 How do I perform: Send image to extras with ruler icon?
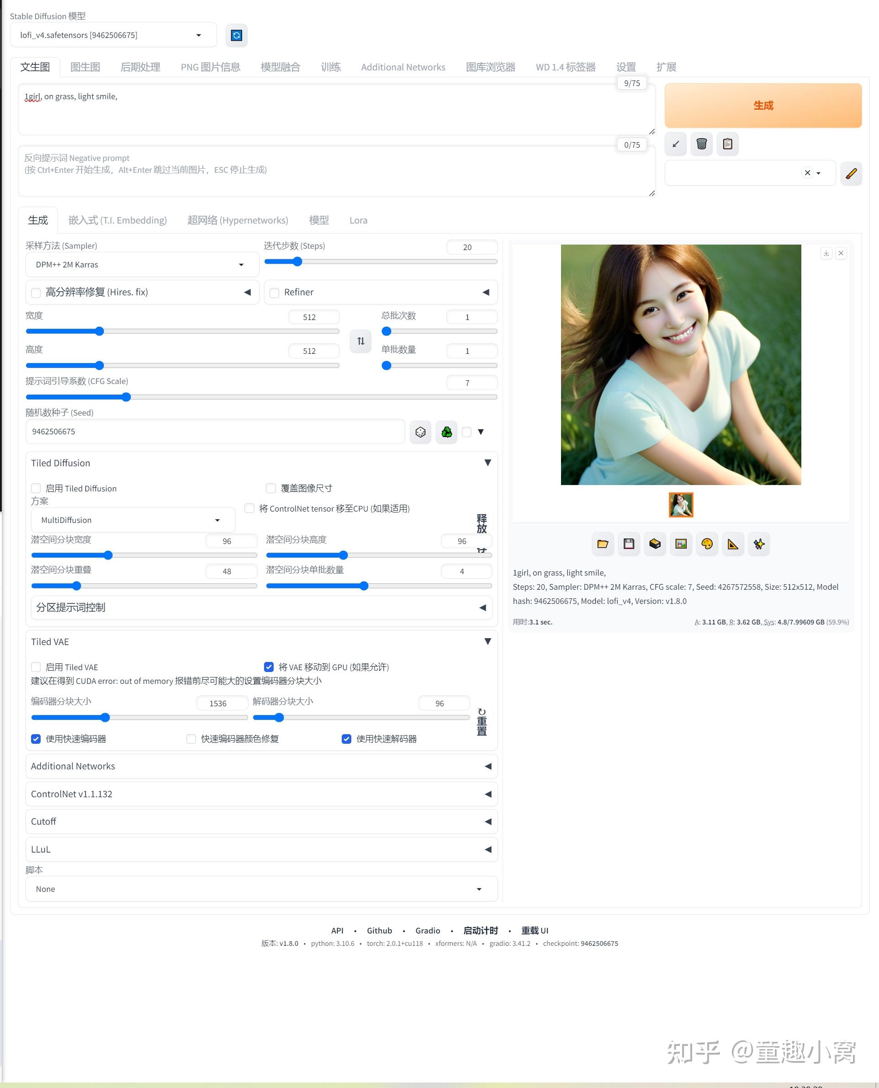(733, 544)
